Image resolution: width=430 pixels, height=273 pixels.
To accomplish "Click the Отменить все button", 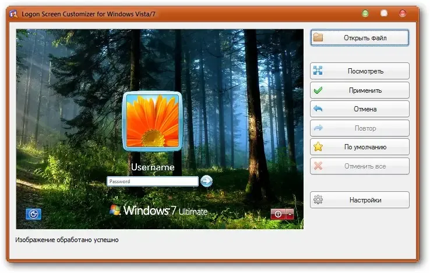I will click(x=359, y=166).
